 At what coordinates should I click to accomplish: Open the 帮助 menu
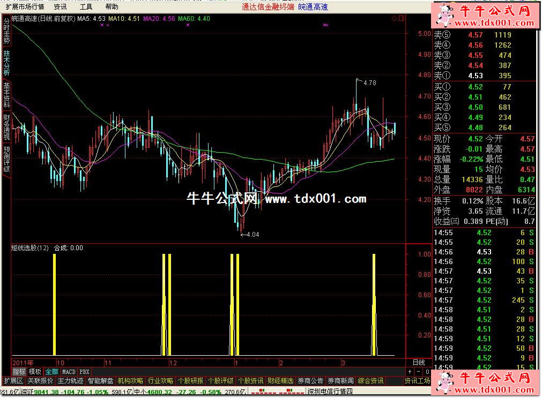(x=112, y=7)
